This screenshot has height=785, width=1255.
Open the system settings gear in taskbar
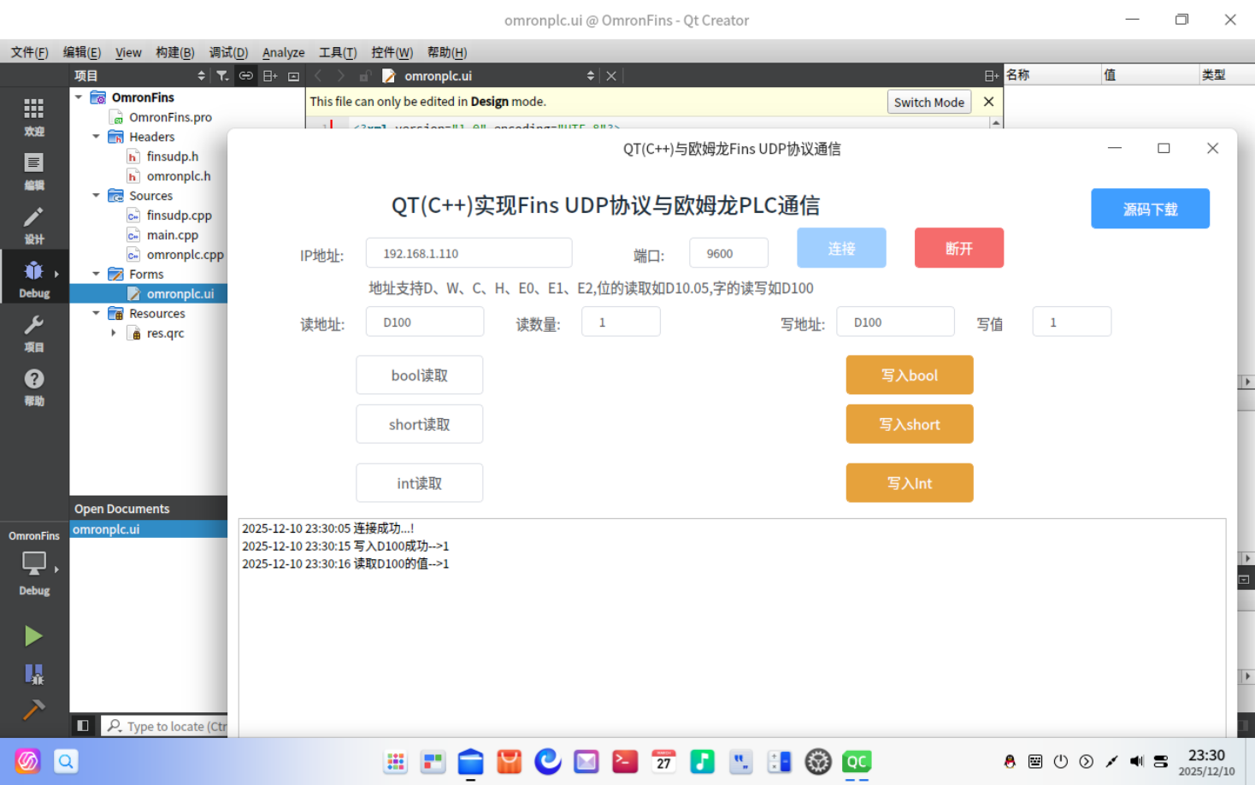tap(818, 761)
